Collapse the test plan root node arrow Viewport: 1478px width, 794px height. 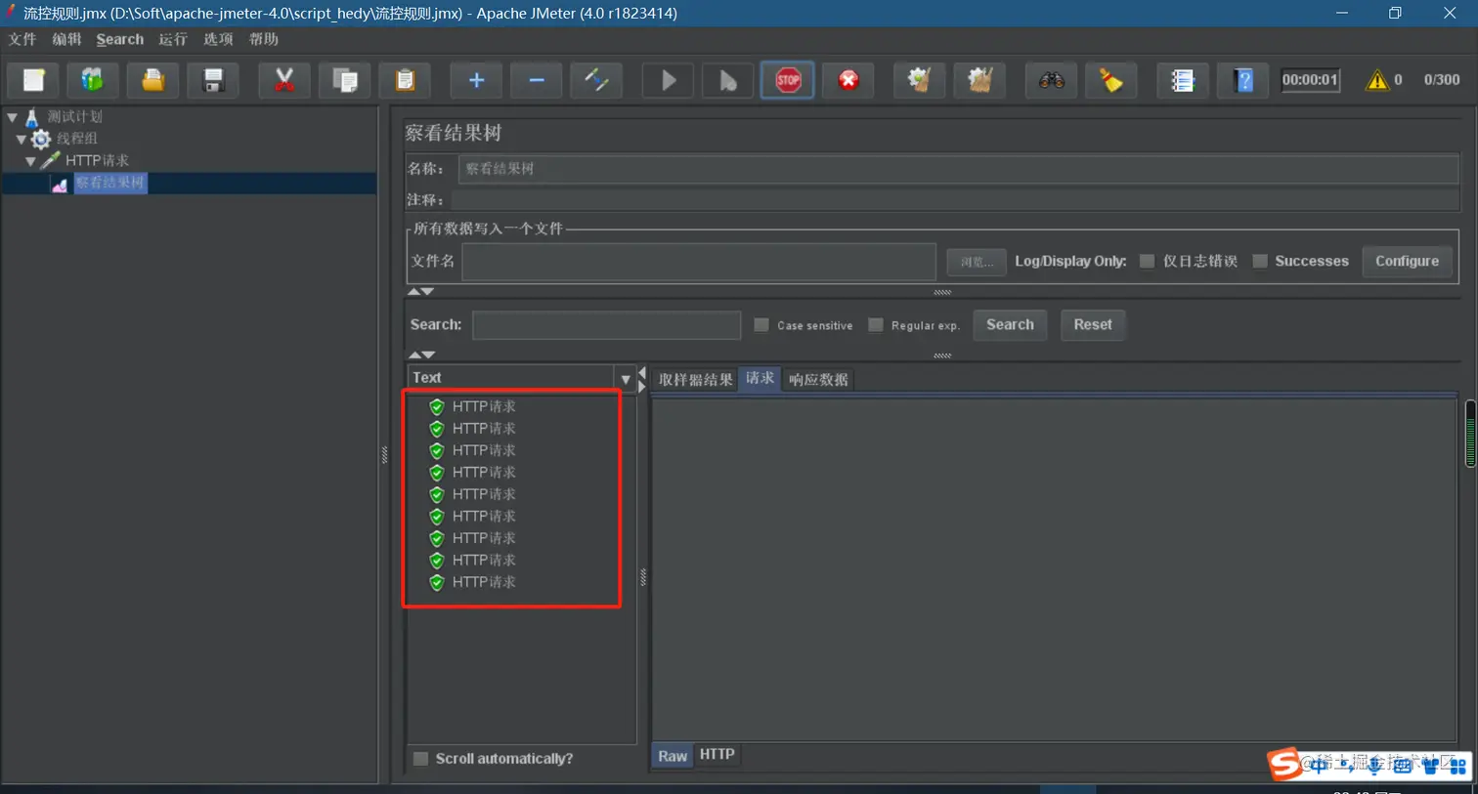[13, 117]
